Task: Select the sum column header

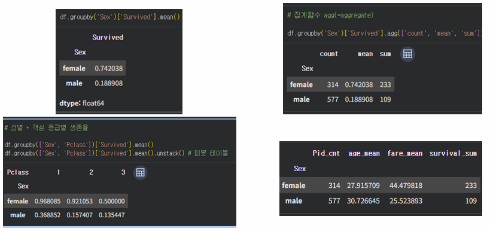Action: pos(385,54)
